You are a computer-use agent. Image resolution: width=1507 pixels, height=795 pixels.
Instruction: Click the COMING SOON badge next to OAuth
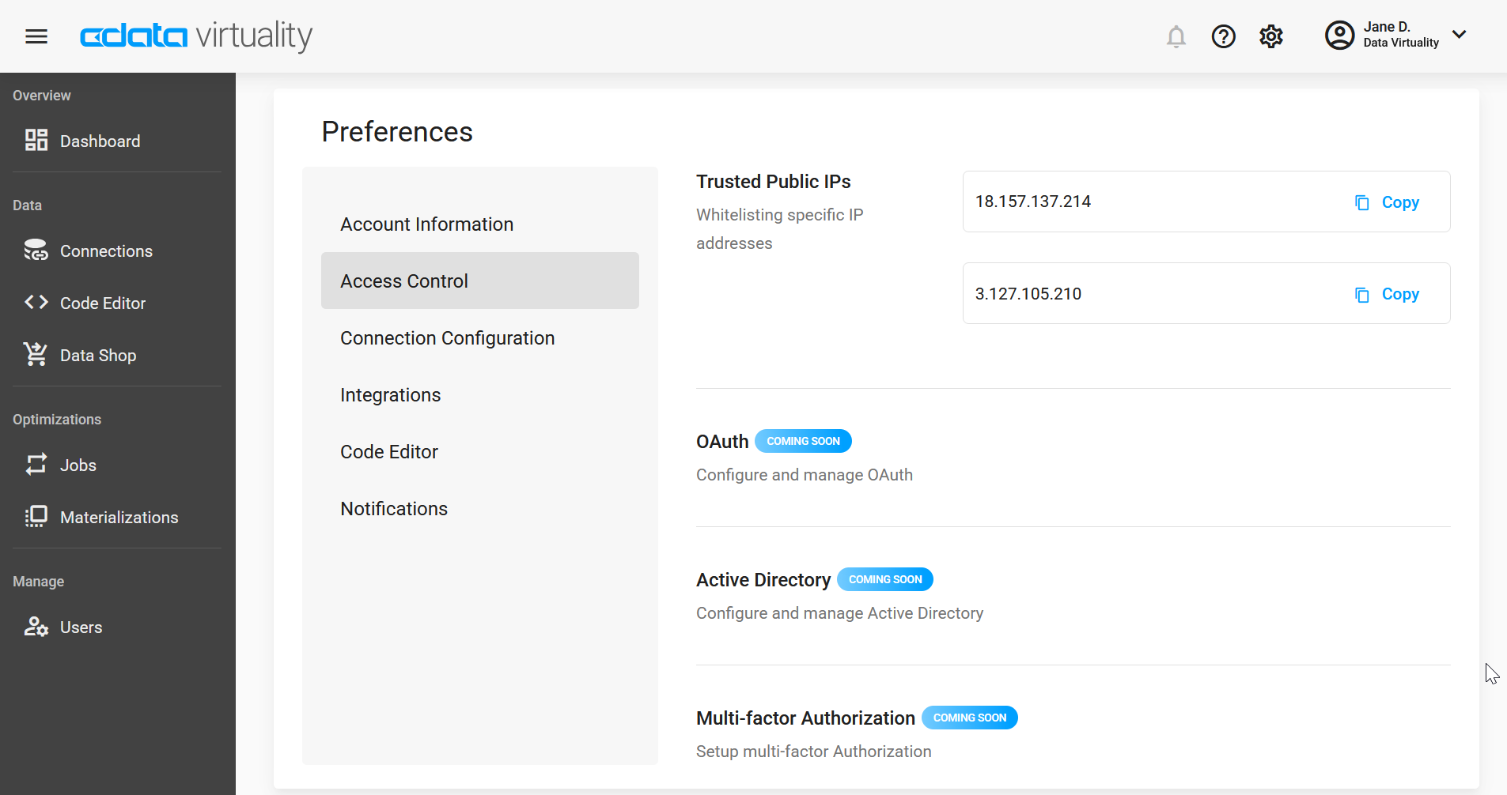(803, 441)
